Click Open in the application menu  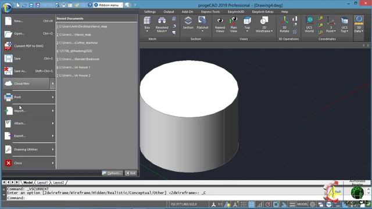[x=29, y=34]
